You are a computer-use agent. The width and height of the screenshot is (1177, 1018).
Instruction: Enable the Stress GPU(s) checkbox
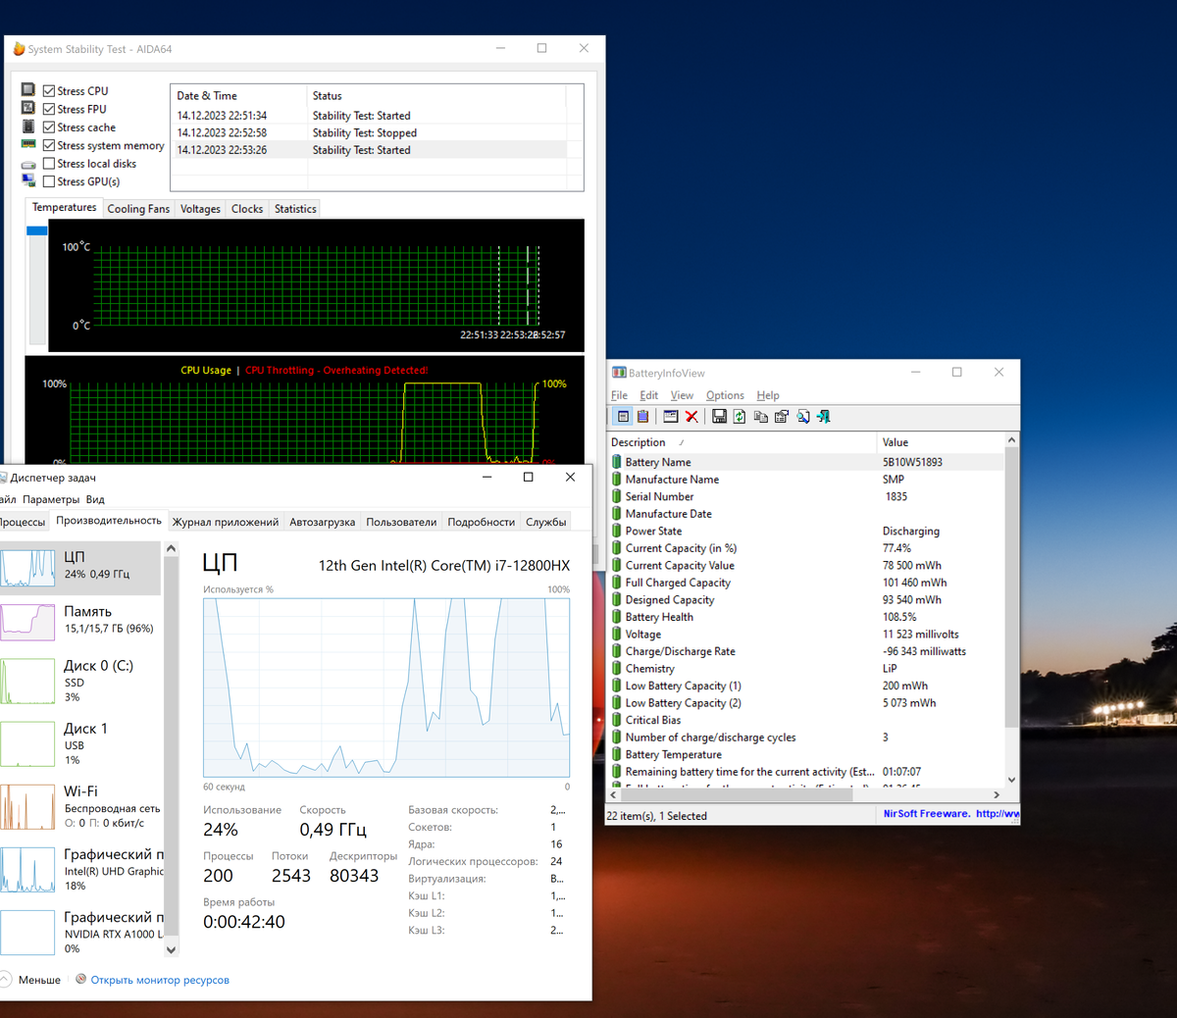pyautogui.click(x=49, y=181)
